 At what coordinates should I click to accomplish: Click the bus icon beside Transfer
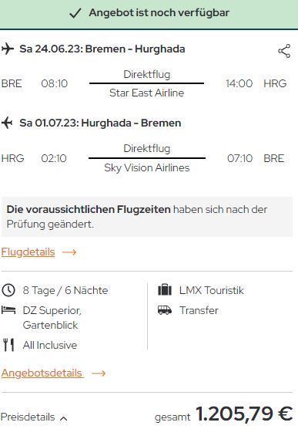165,310
